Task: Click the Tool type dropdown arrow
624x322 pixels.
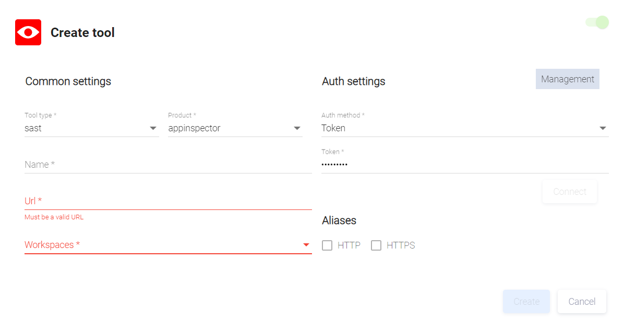Action: pos(153,128)
